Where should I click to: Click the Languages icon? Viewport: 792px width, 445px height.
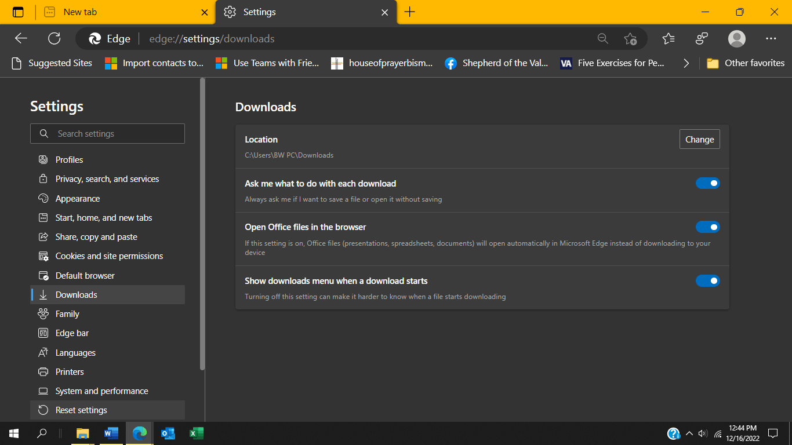point(43,352)
